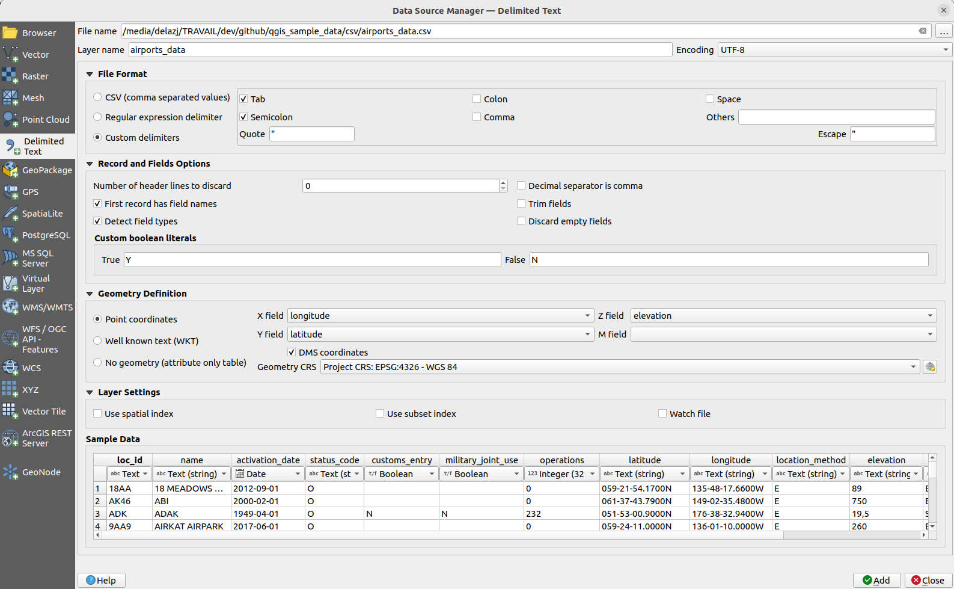
Task: Clear the File name field contents
Action: [922, 31]
